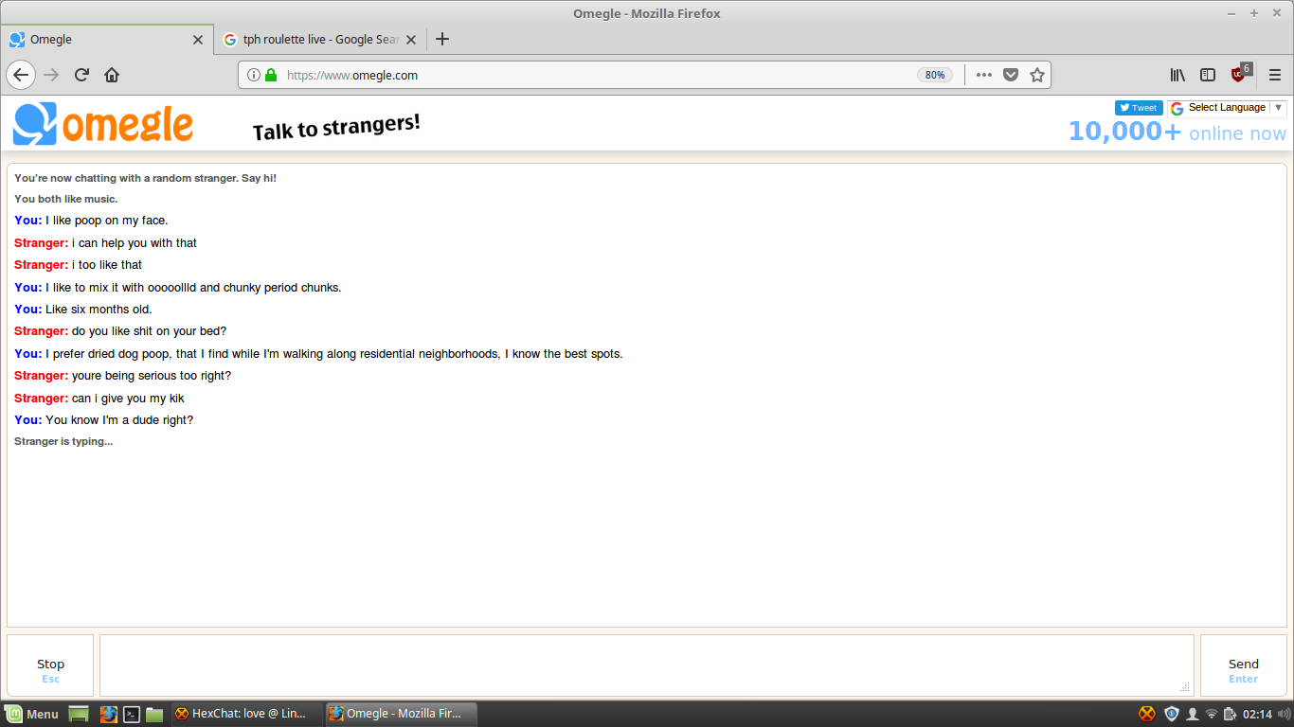Click the Forward navigation arrow
Viewport: 1294px width, 727px height.
pyautogui.click(x=51, y=75)
